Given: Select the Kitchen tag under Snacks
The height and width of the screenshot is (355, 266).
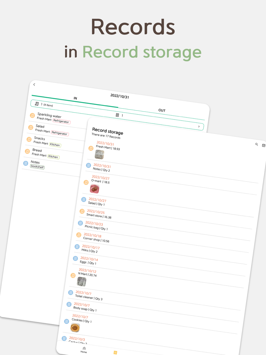Looking at the screenshot, I should click(55, 145).
